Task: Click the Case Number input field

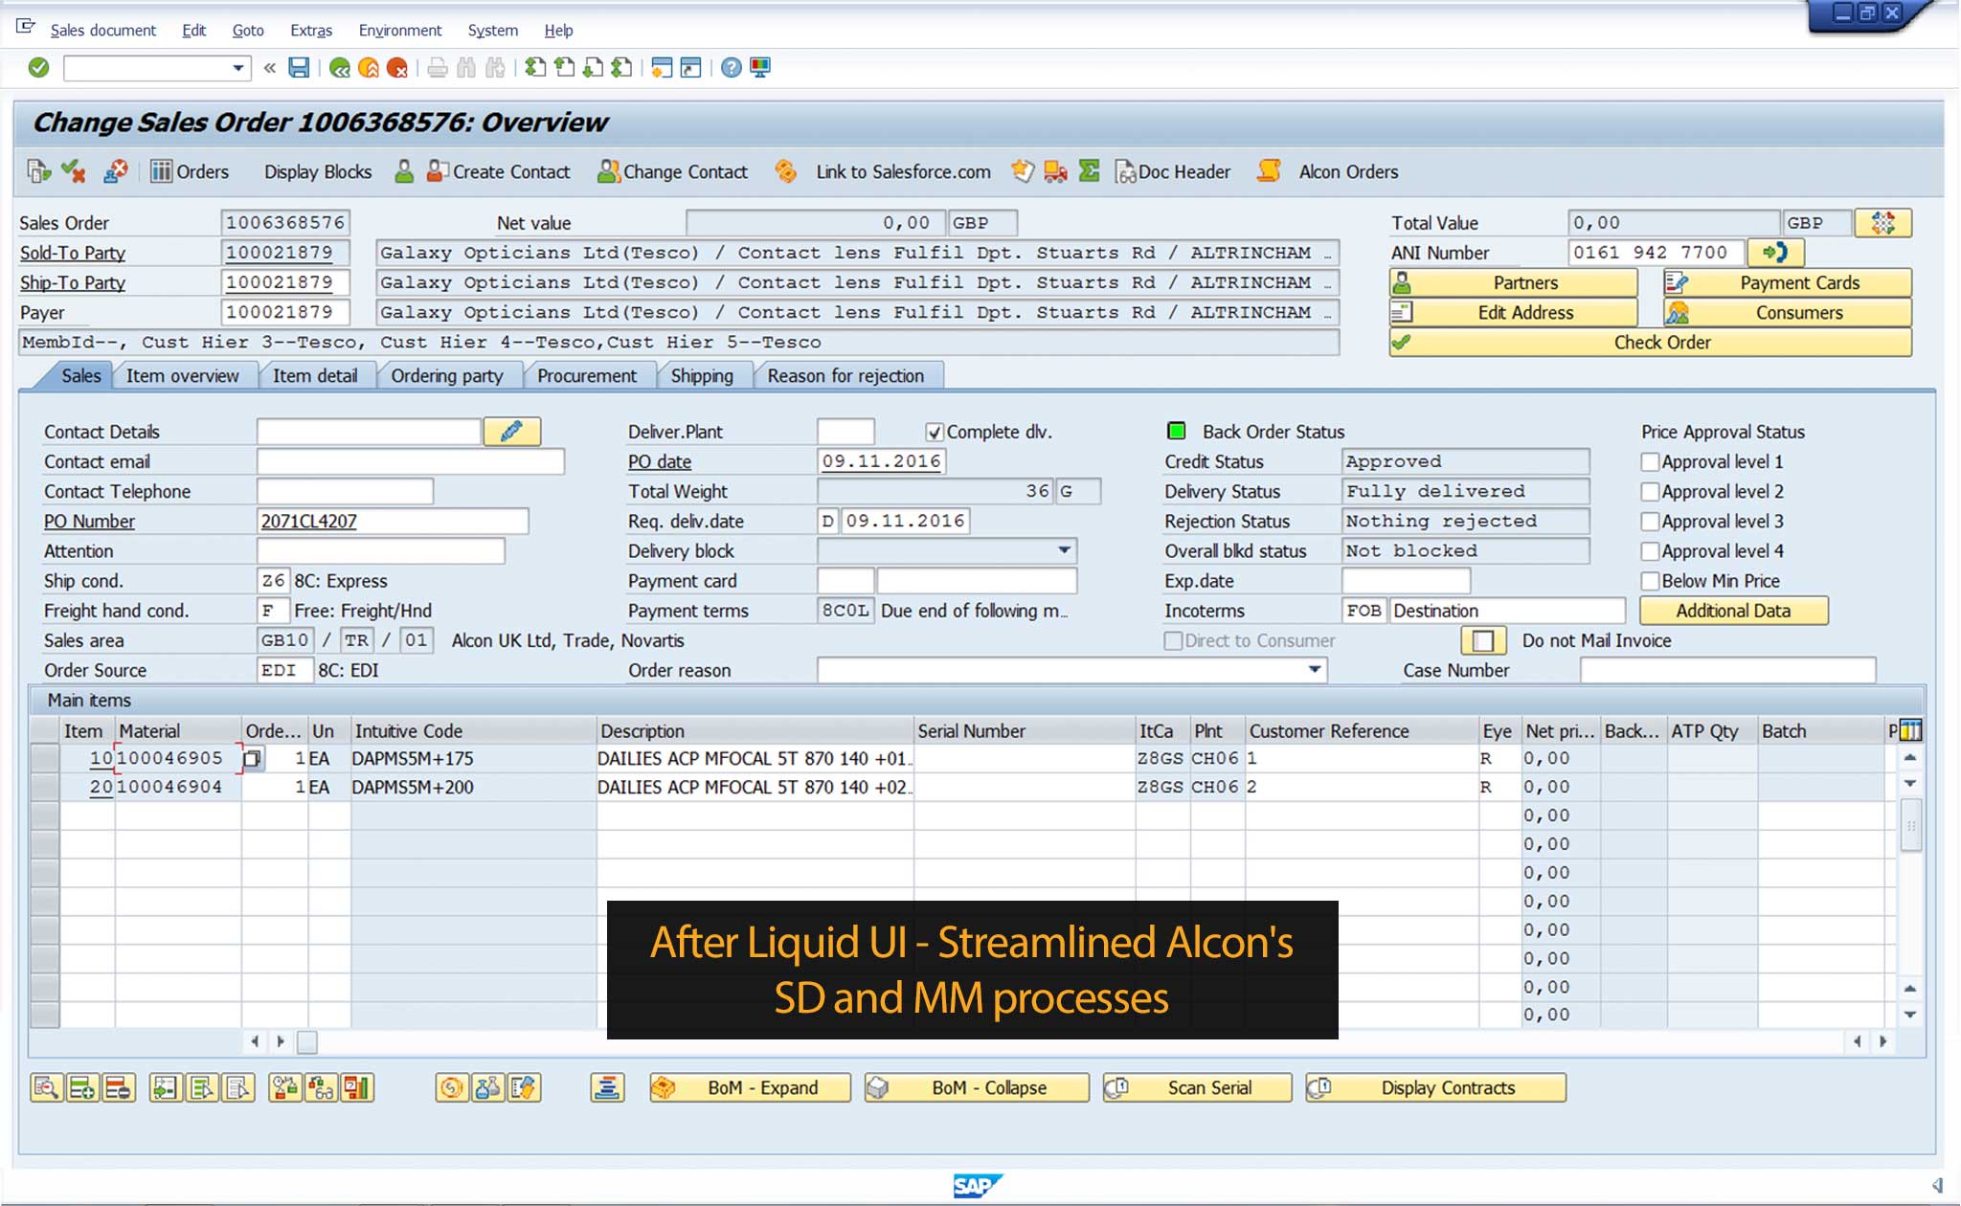Action: pos(1726,671)
